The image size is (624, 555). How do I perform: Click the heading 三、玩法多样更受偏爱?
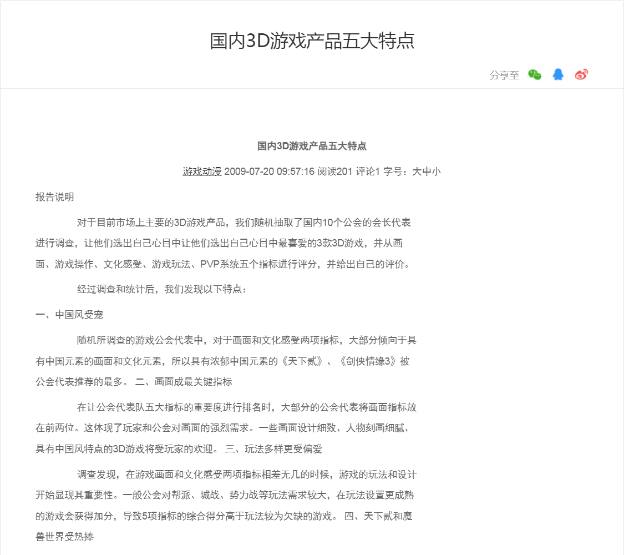pos(274,449)
